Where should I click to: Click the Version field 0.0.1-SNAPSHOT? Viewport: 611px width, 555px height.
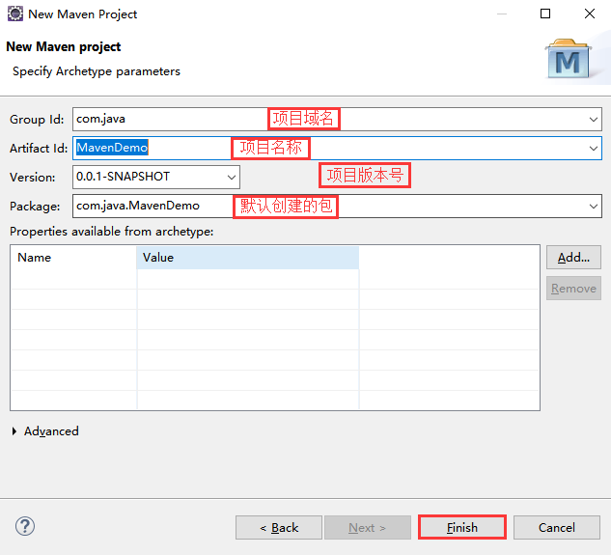click(156, 177)
